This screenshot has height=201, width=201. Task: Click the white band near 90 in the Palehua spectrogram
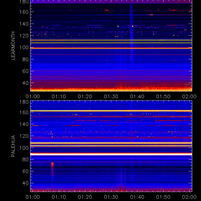(111, 154)
